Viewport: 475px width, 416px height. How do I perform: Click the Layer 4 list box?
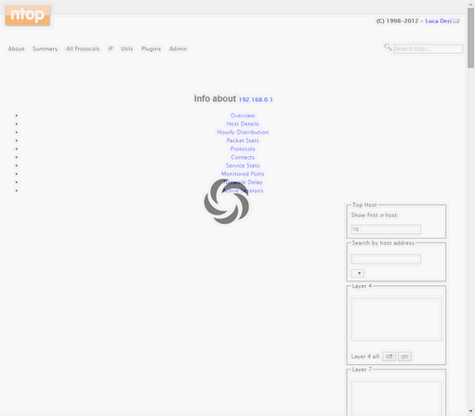pyautogui.click(x=396, y=319)
